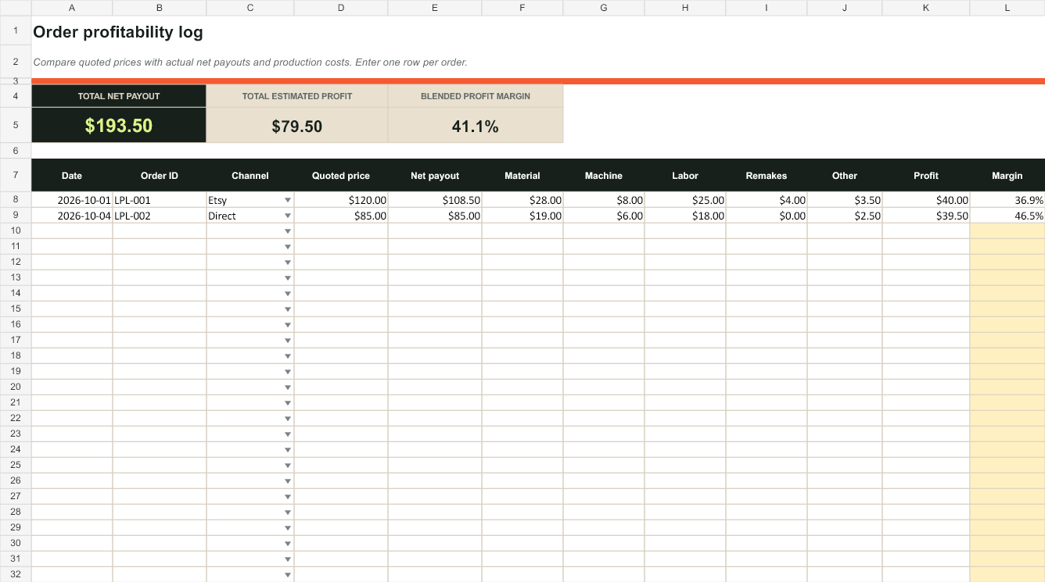The image size is (1045, 582).
Task: Select the quoted price cell $120.00
Action: (x=341, y=200)
